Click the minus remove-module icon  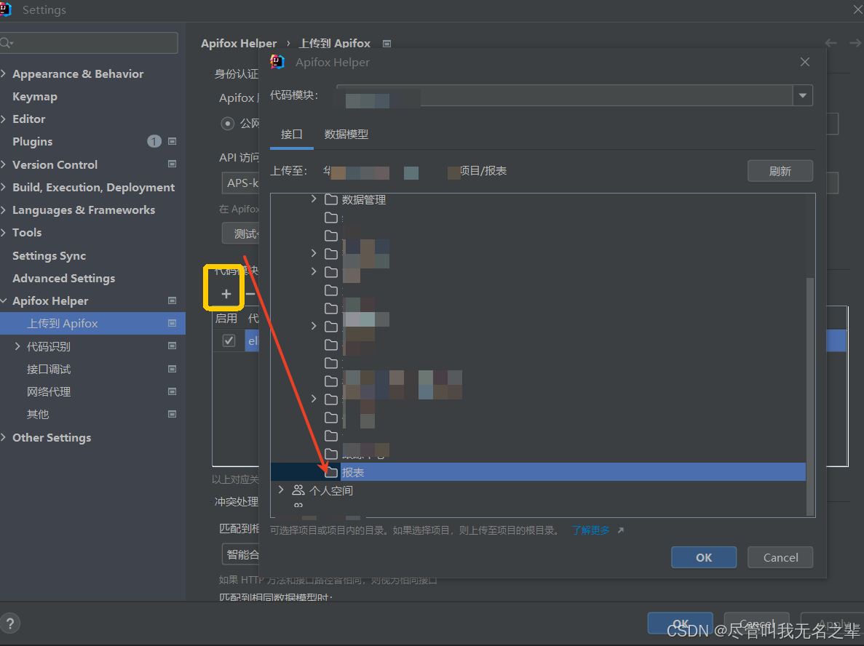(250, 294)
